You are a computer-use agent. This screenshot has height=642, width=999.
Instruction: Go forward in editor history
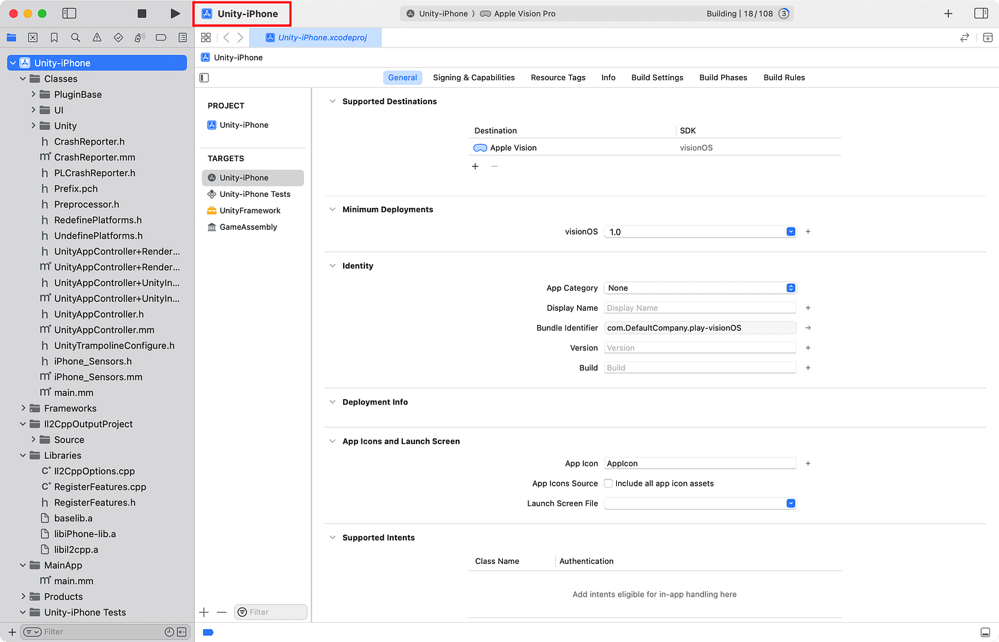pyautogui.click(x=240, y=38)
